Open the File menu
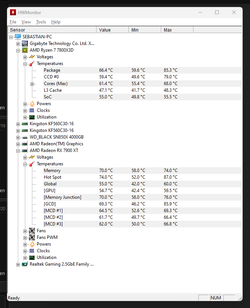250x308 pixels. point(13,22)
